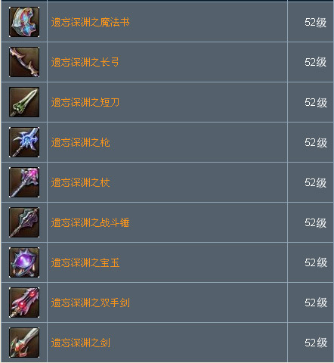Open the 遗忘深渊之枪 link

(x=80, y=142)
